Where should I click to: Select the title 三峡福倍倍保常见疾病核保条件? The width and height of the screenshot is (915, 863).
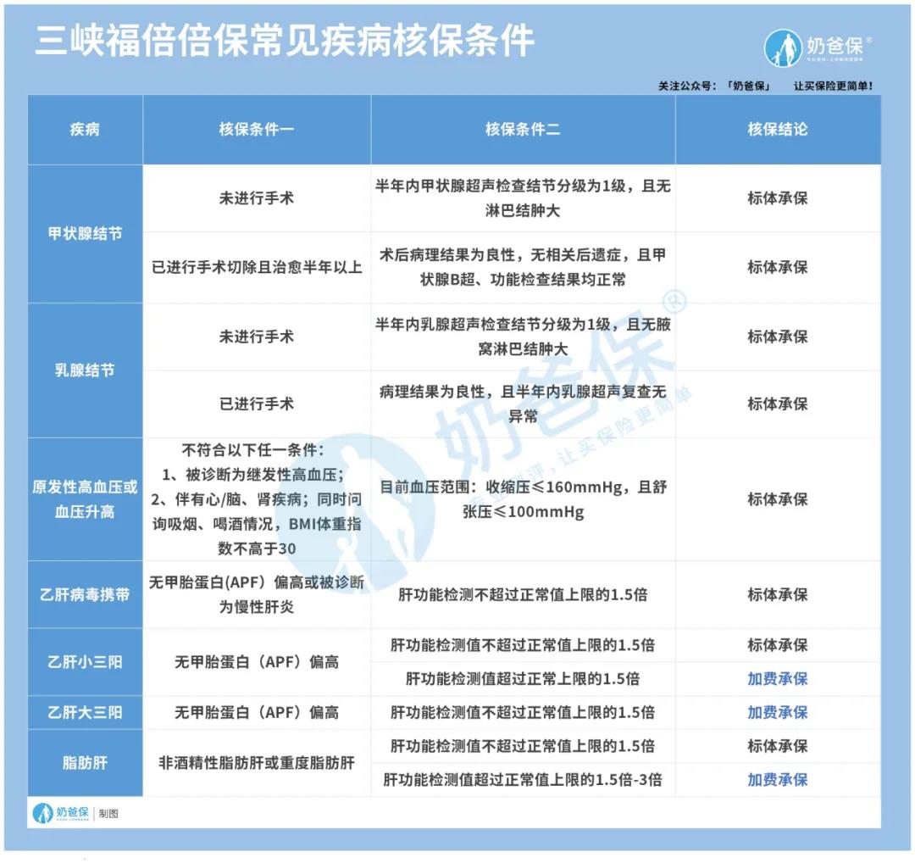284,41
